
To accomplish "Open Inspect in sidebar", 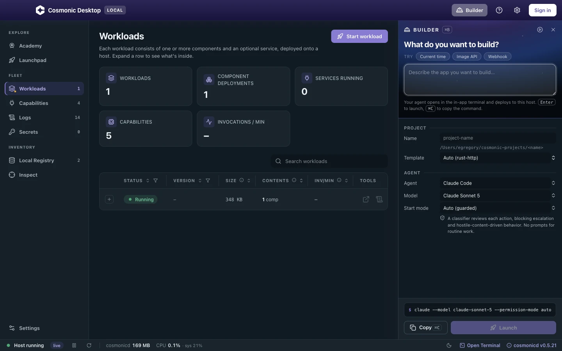I will pos(44,175).
